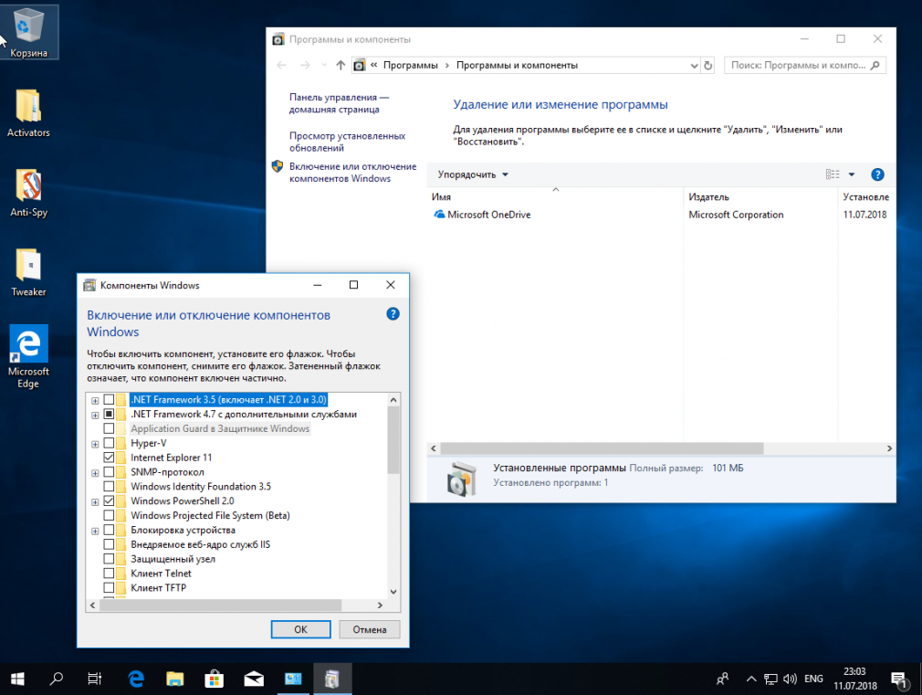Viewport: 922px width, 695px height.
Task: Uncheck Windows PowerShell 2.0
Action: [109, 500]
